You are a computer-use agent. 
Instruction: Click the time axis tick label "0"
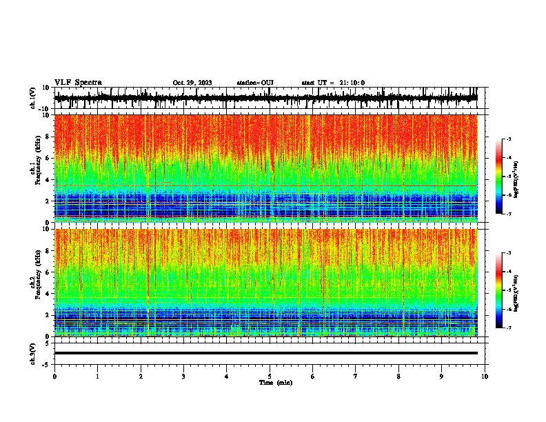[54, 376]
